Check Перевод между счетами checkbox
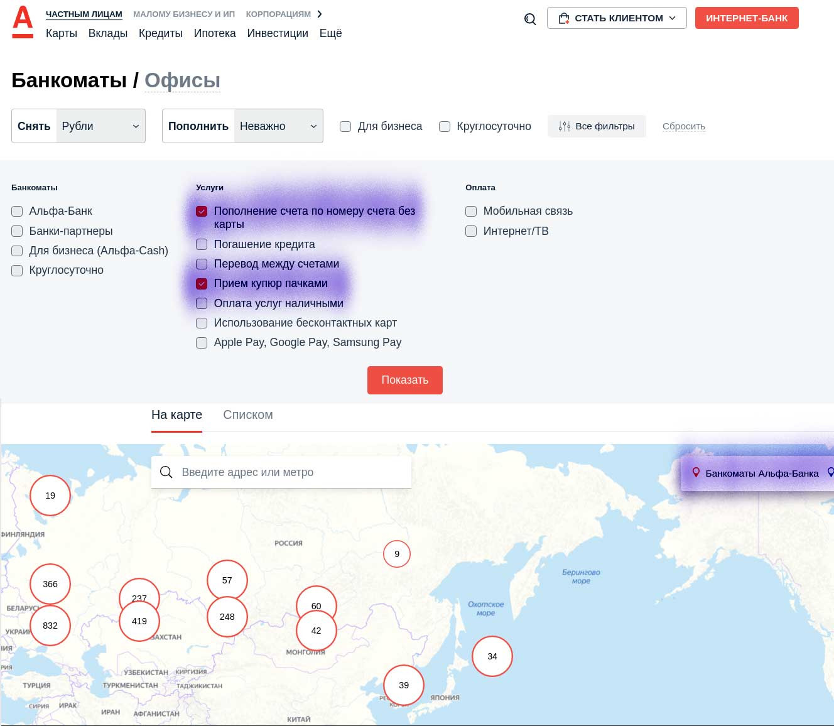The width and height of the screenshot is (834, 726). click(x=202, y=264)
